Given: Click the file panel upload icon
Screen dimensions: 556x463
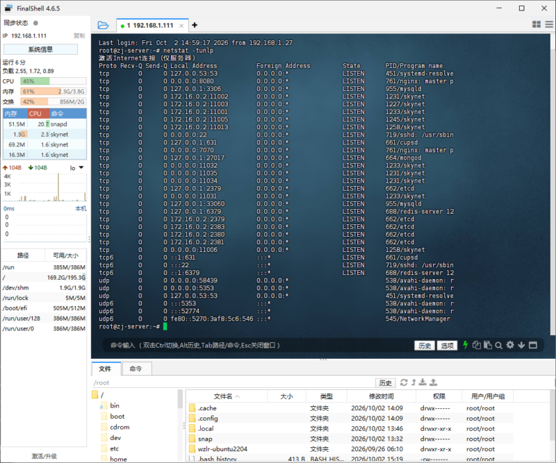Looking at the screenshot, I should 433,382.
